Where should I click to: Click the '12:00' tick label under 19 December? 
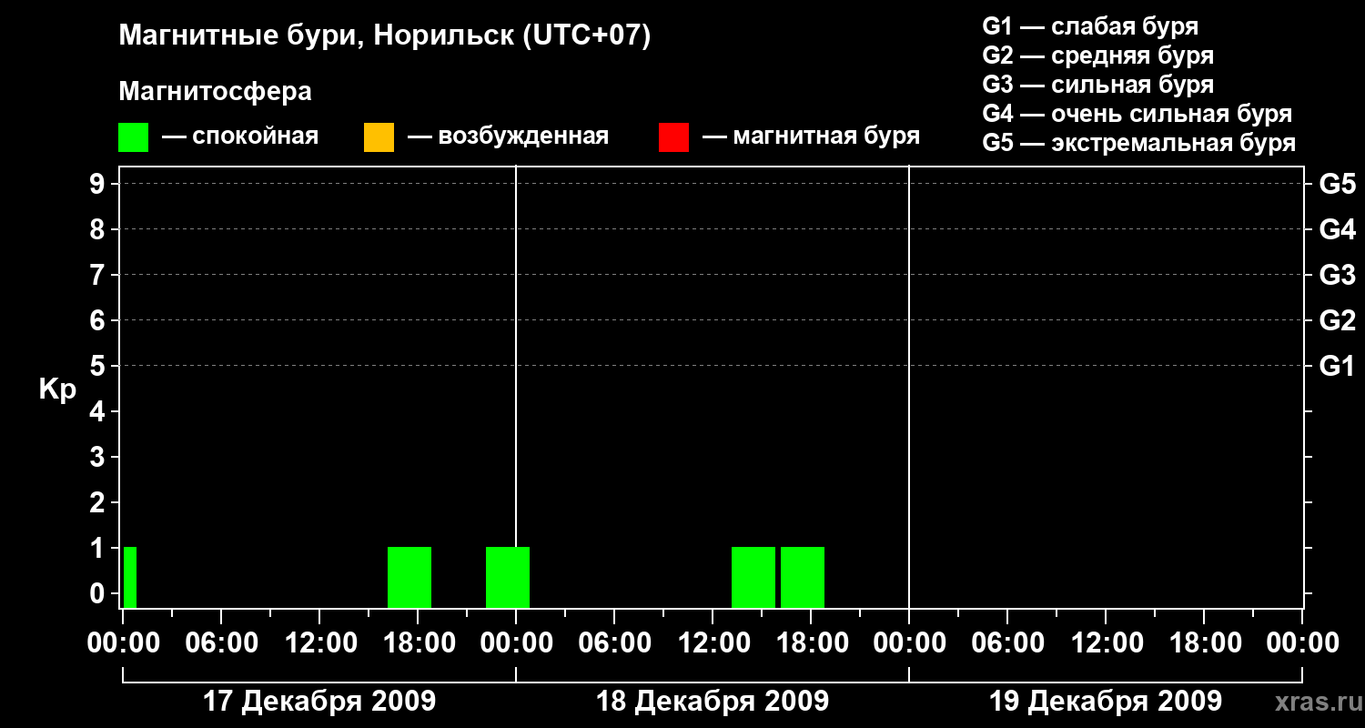point(1106,643)
